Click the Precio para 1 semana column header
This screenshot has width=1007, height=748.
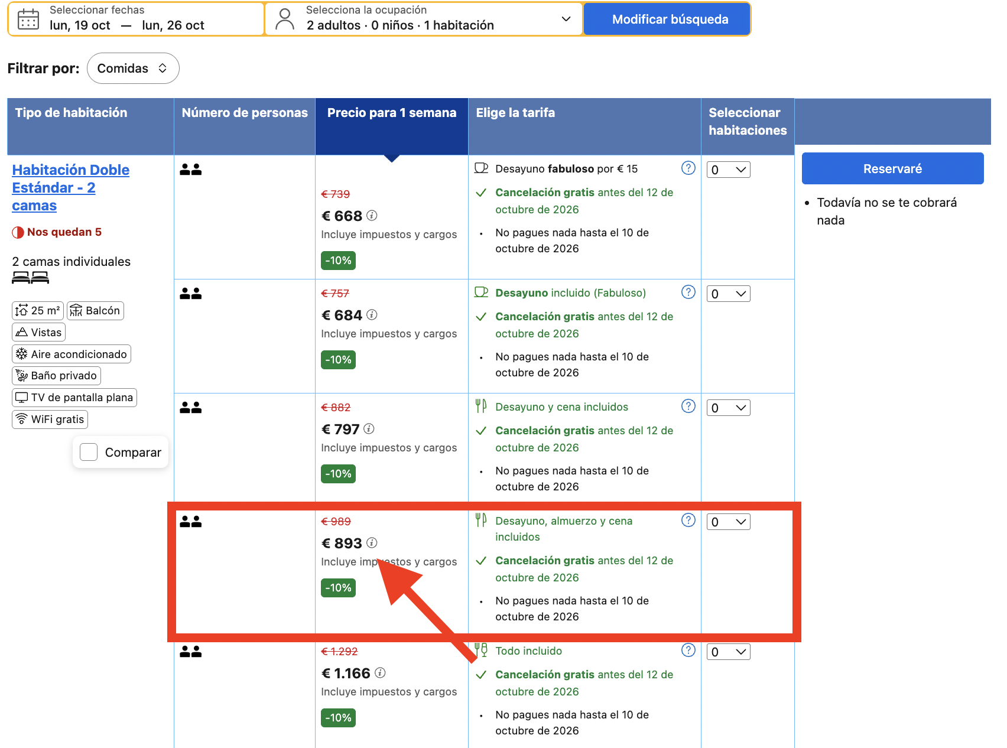[392, 126]
